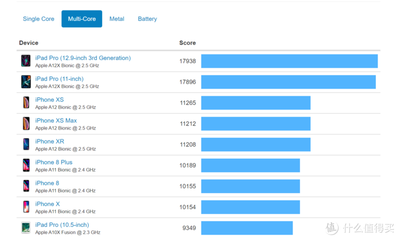Click "Apple A12 Bionic @ 2.5 GHz" under iPhone XS
The image size is (397, 238).
[x=65, y=107]
